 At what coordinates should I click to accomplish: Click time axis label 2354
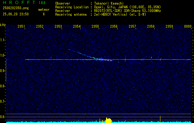pos(77,26)
